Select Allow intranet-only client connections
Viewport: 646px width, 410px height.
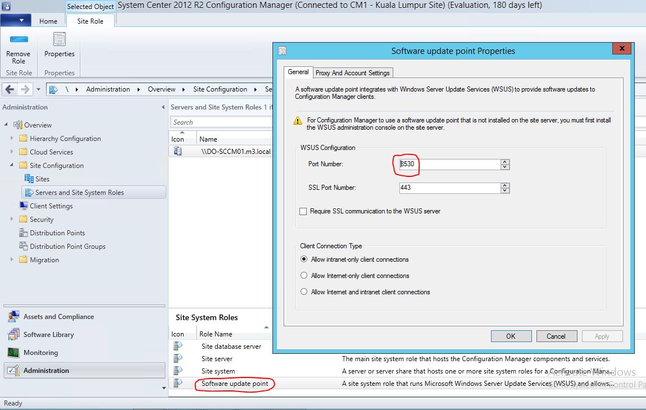pos(304,259)
